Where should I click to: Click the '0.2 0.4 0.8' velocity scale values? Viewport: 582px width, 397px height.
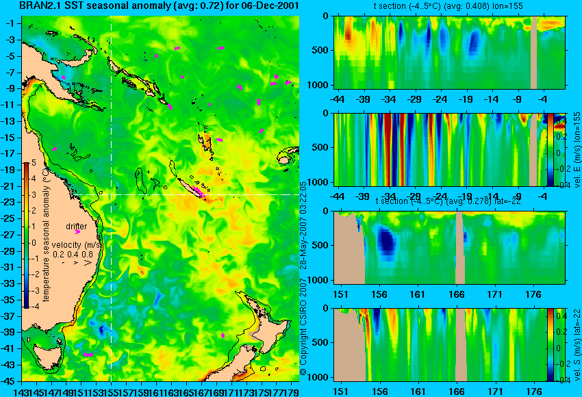click(x=73, y=254)
